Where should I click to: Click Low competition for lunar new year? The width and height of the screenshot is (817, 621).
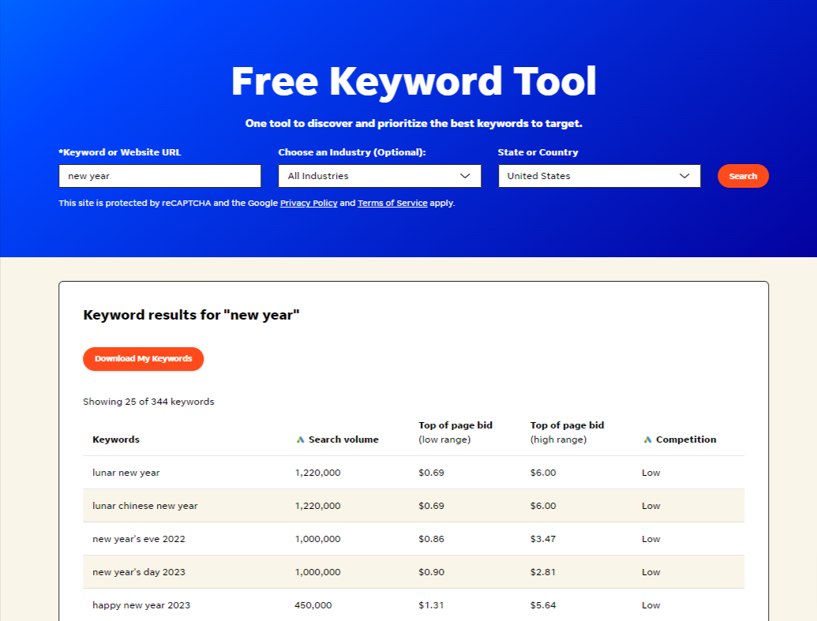point(650,473)
